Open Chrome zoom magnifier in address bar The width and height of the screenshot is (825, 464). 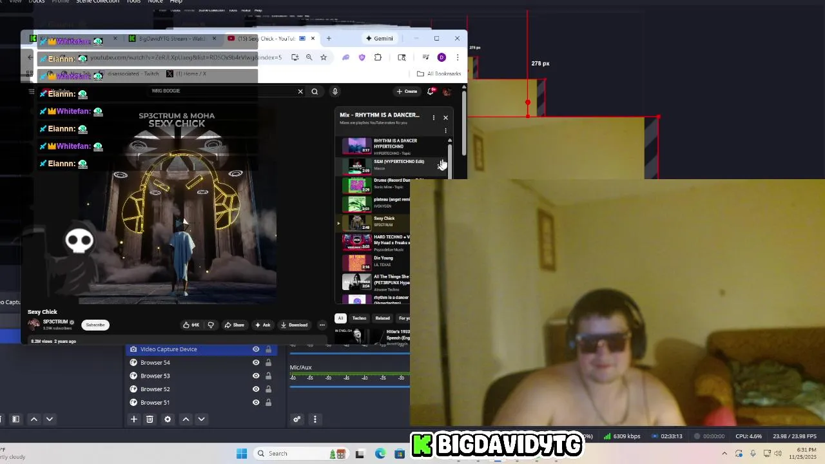[309, 57]
